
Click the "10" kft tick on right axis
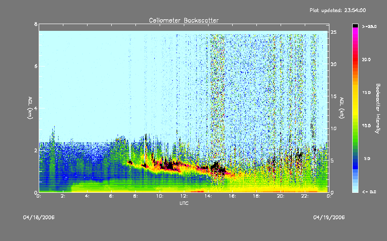[x=333, y=128]
